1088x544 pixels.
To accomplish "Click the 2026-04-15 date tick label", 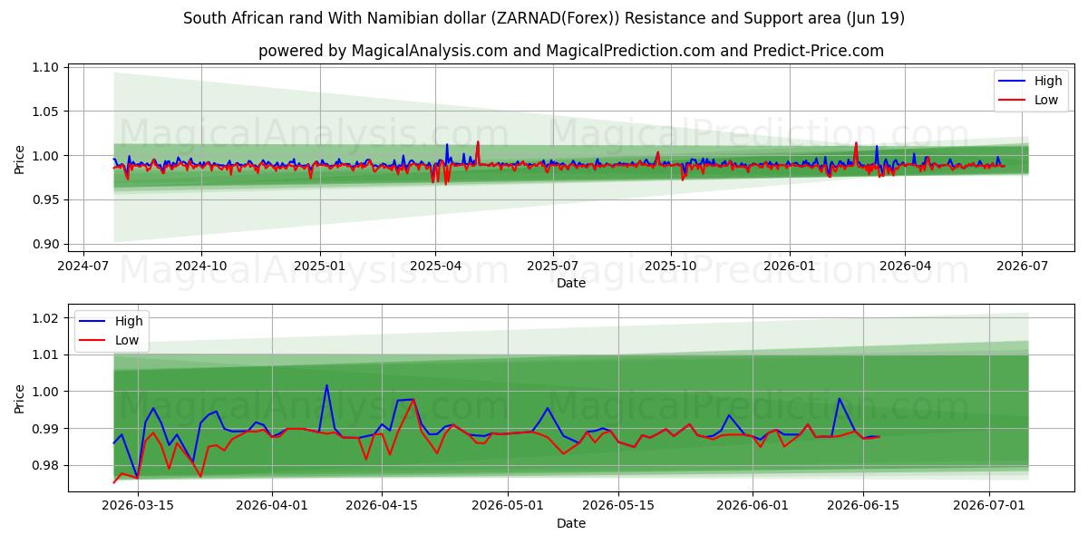I will tap(382, 506).
